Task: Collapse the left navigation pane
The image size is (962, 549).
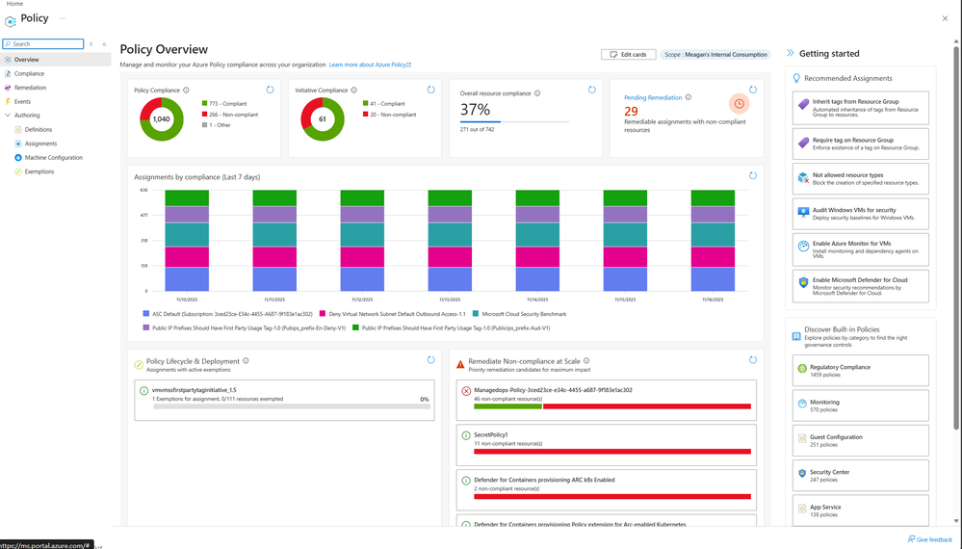Action: (104, 44)
